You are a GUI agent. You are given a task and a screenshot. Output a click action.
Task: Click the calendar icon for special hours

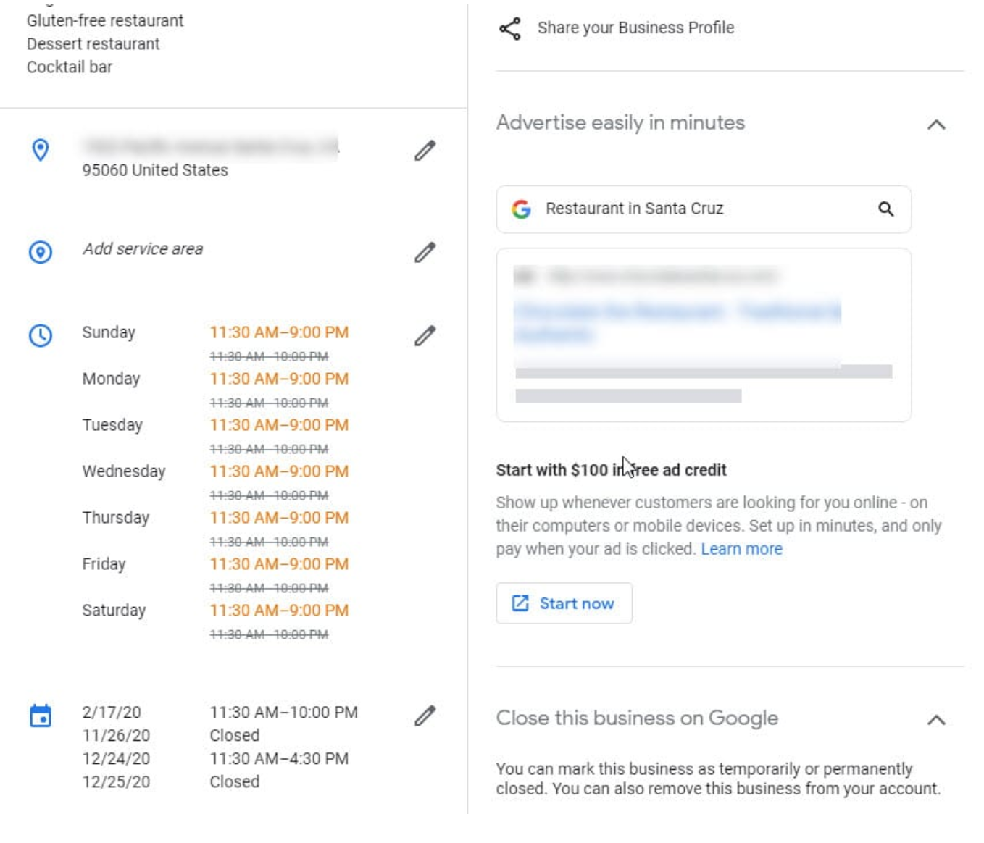coord(41,716)
